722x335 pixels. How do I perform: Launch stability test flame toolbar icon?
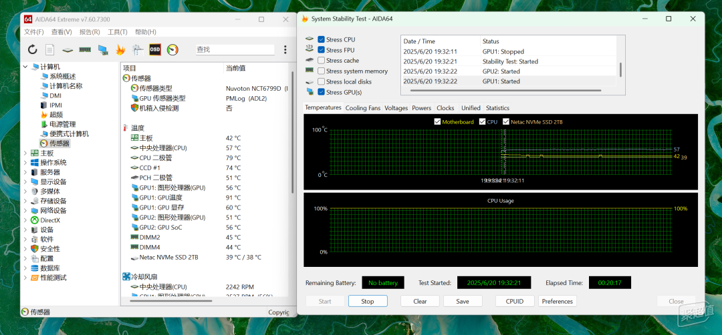[120, 49]
